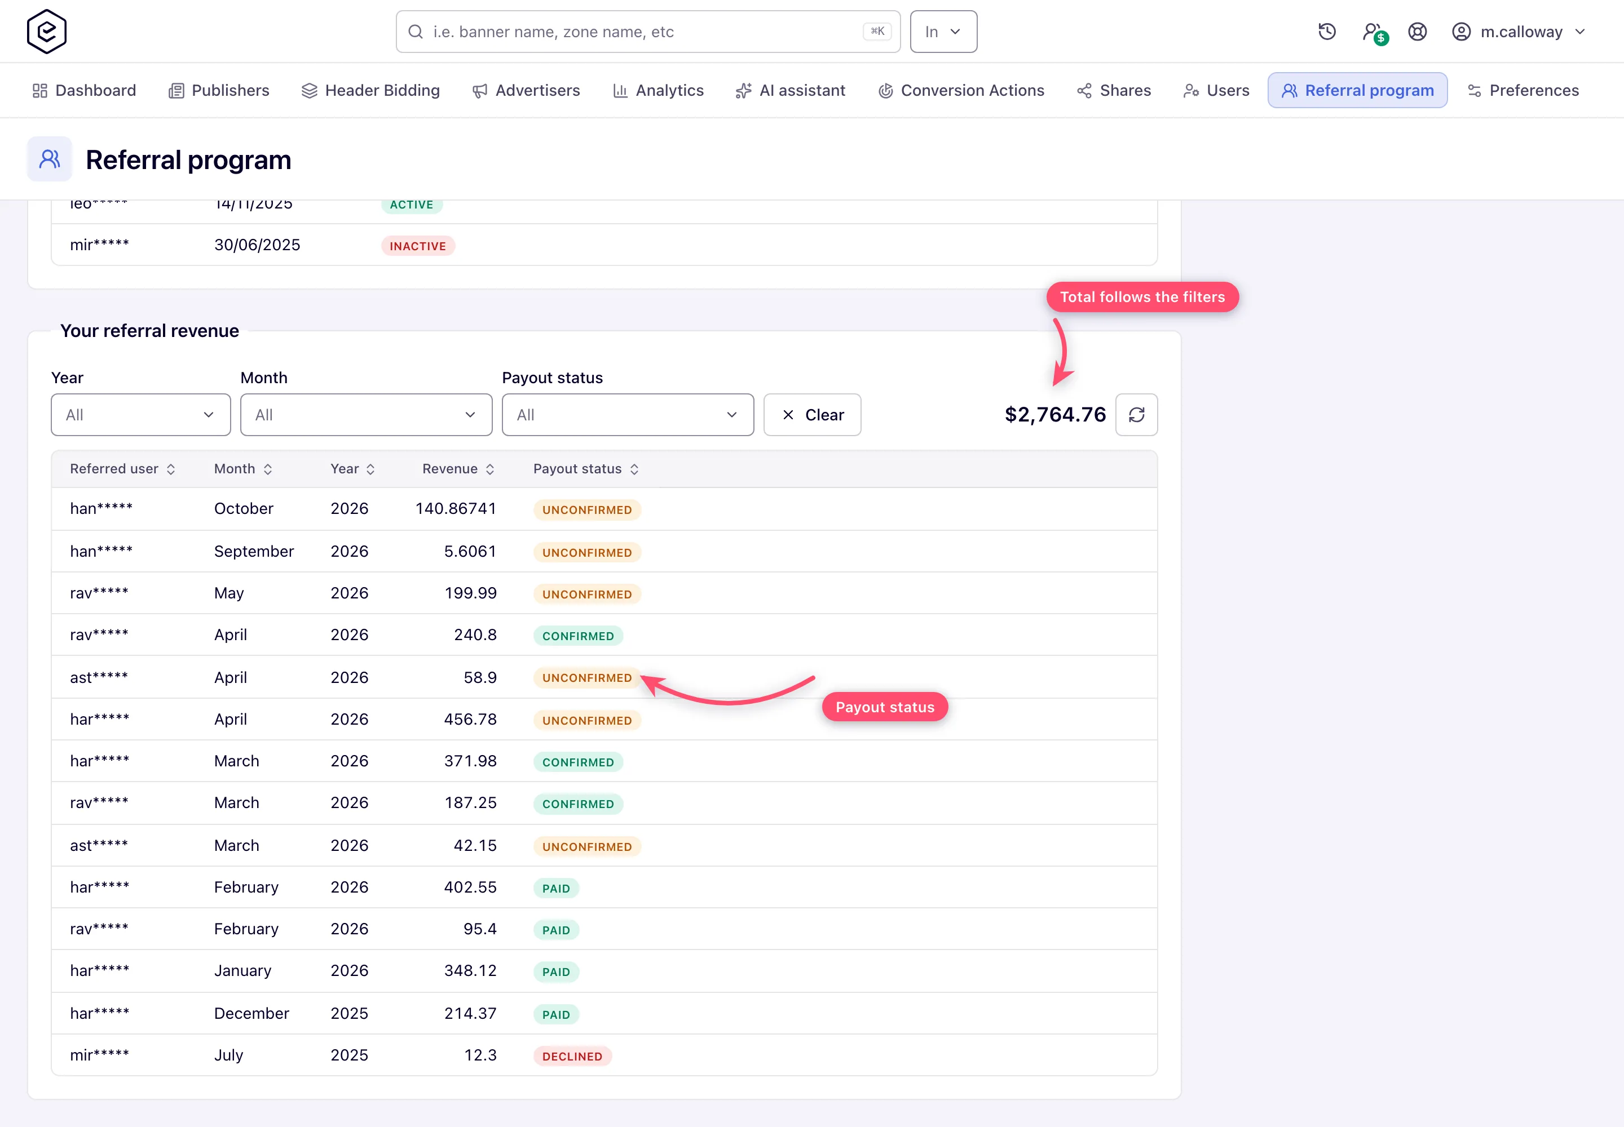The height and width of the screenshot is (1127, 1624).
Task: Click the 140.86741 revenue value
Action: pos(456,508)
